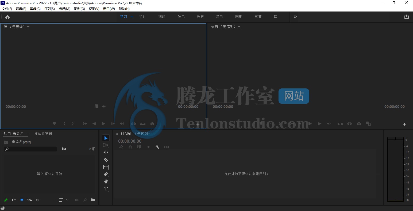The image size is (413, 211).
Task: Switch to 颜色 workspace tab
Action: (x=181, y=17)
